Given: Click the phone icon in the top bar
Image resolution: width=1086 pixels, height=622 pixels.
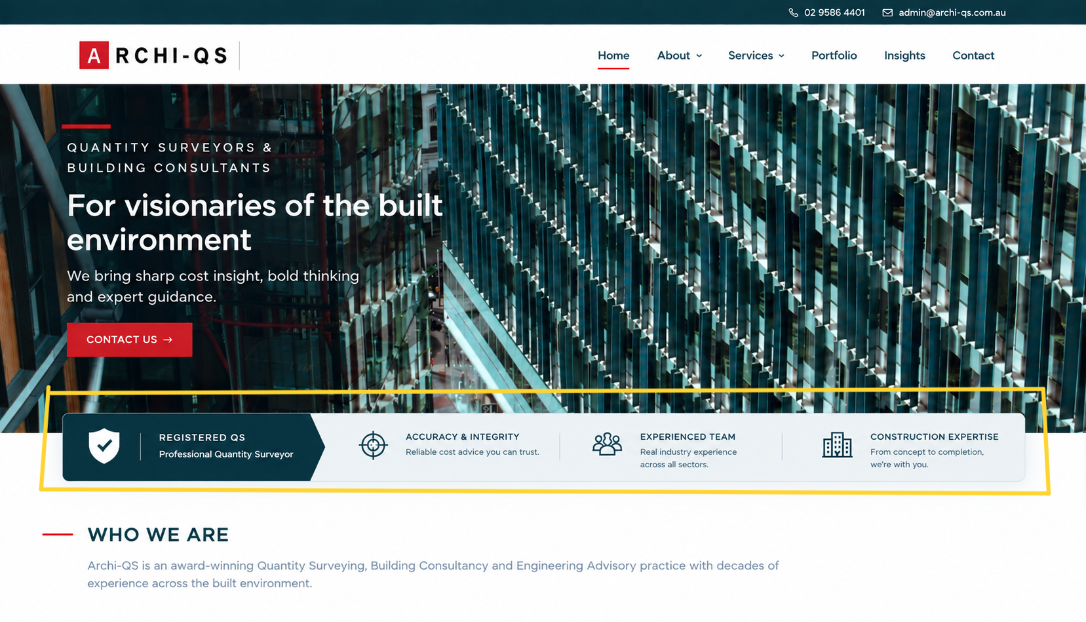Looking at the screenshot, I should 793,12.
